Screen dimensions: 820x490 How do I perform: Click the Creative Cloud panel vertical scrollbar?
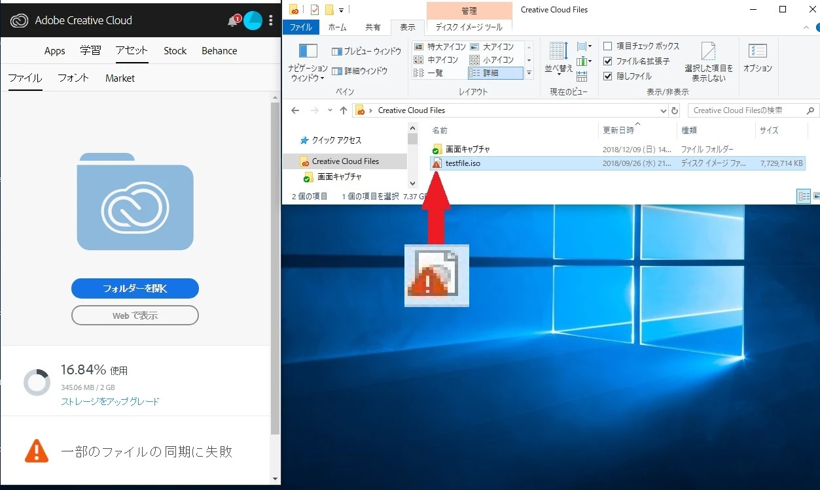pos(275,268)
